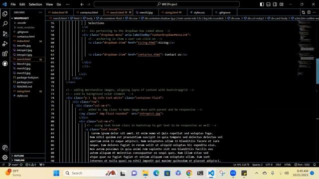
Task: Change language mode from HTML
Action: (x=288, y=165)
